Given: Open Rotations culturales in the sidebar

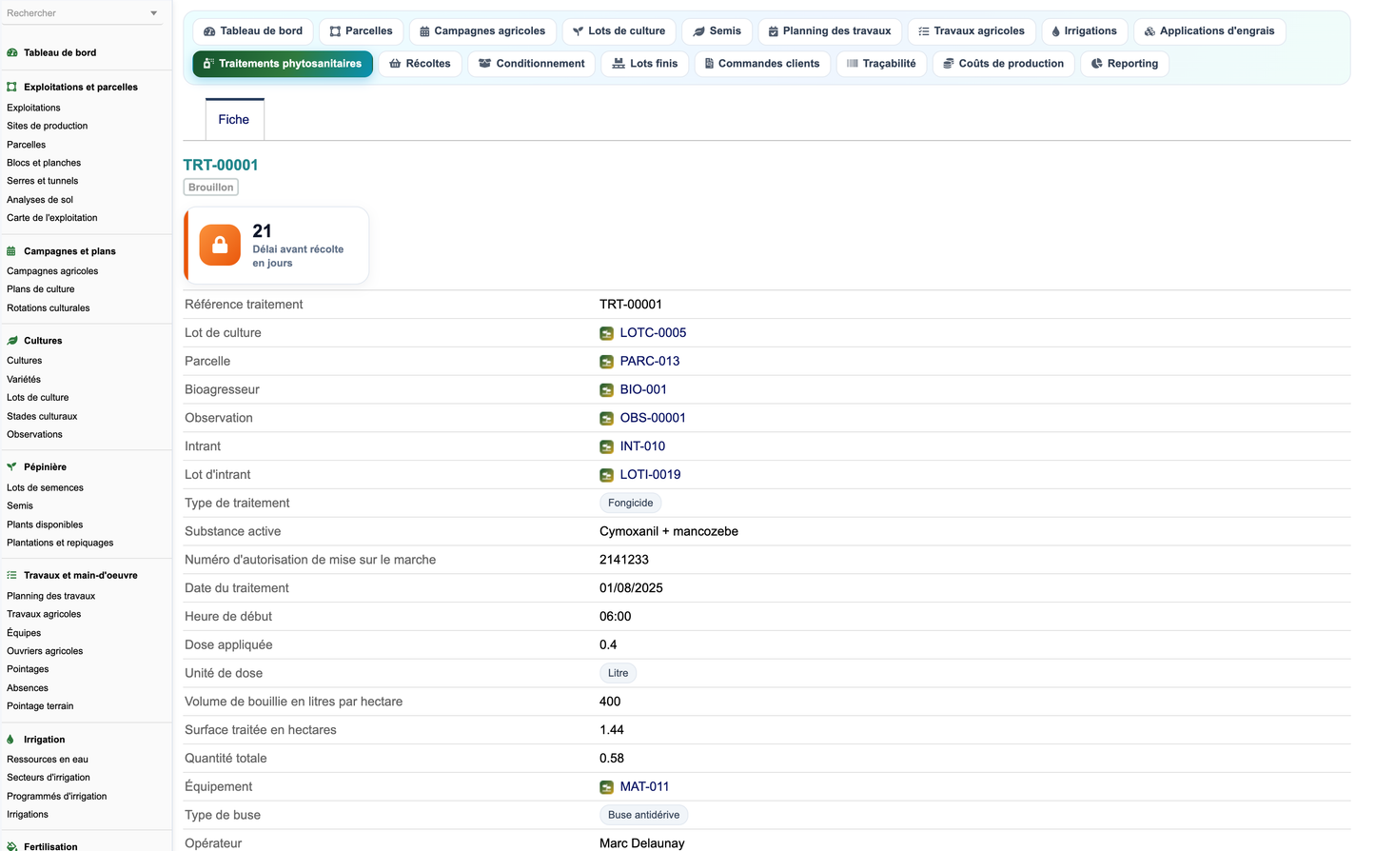Looking at the screenshot, I should click(49, 308).
